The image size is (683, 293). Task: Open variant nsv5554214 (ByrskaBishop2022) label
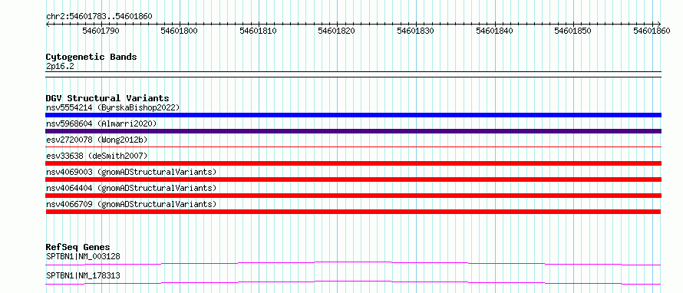(113, 107)
